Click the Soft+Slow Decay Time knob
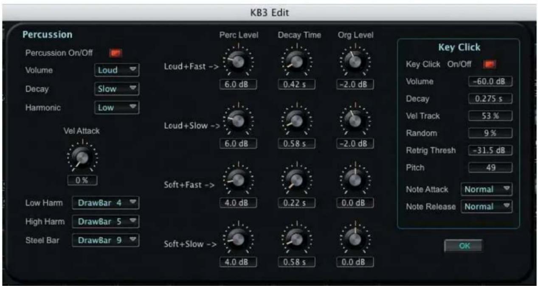 pyautogui.click(x=297, y=240)
